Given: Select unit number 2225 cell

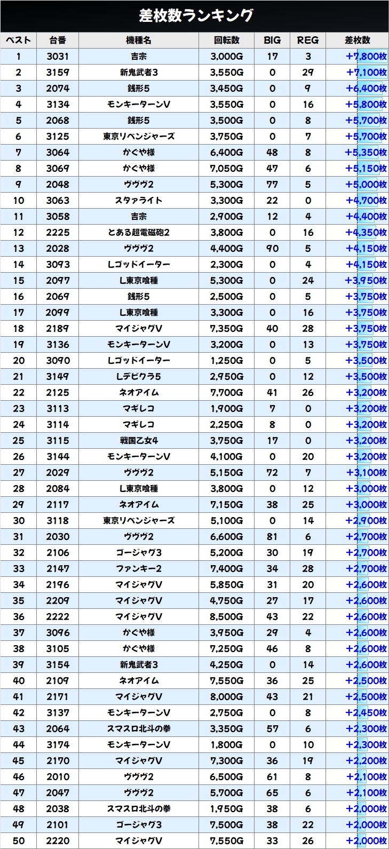Looking at the screenshot, I should (x=58, y=233).
